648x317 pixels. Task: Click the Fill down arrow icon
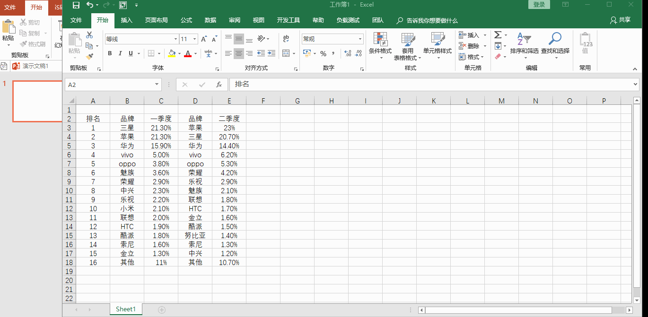click(498, 46)
